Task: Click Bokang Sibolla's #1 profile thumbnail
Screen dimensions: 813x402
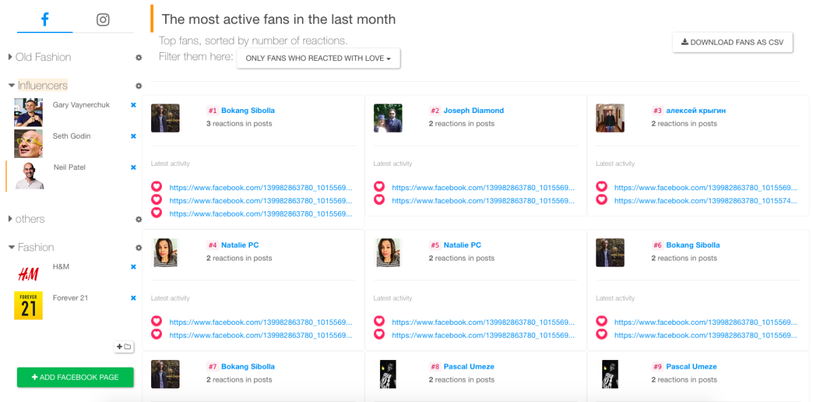Action: [165, 118]
